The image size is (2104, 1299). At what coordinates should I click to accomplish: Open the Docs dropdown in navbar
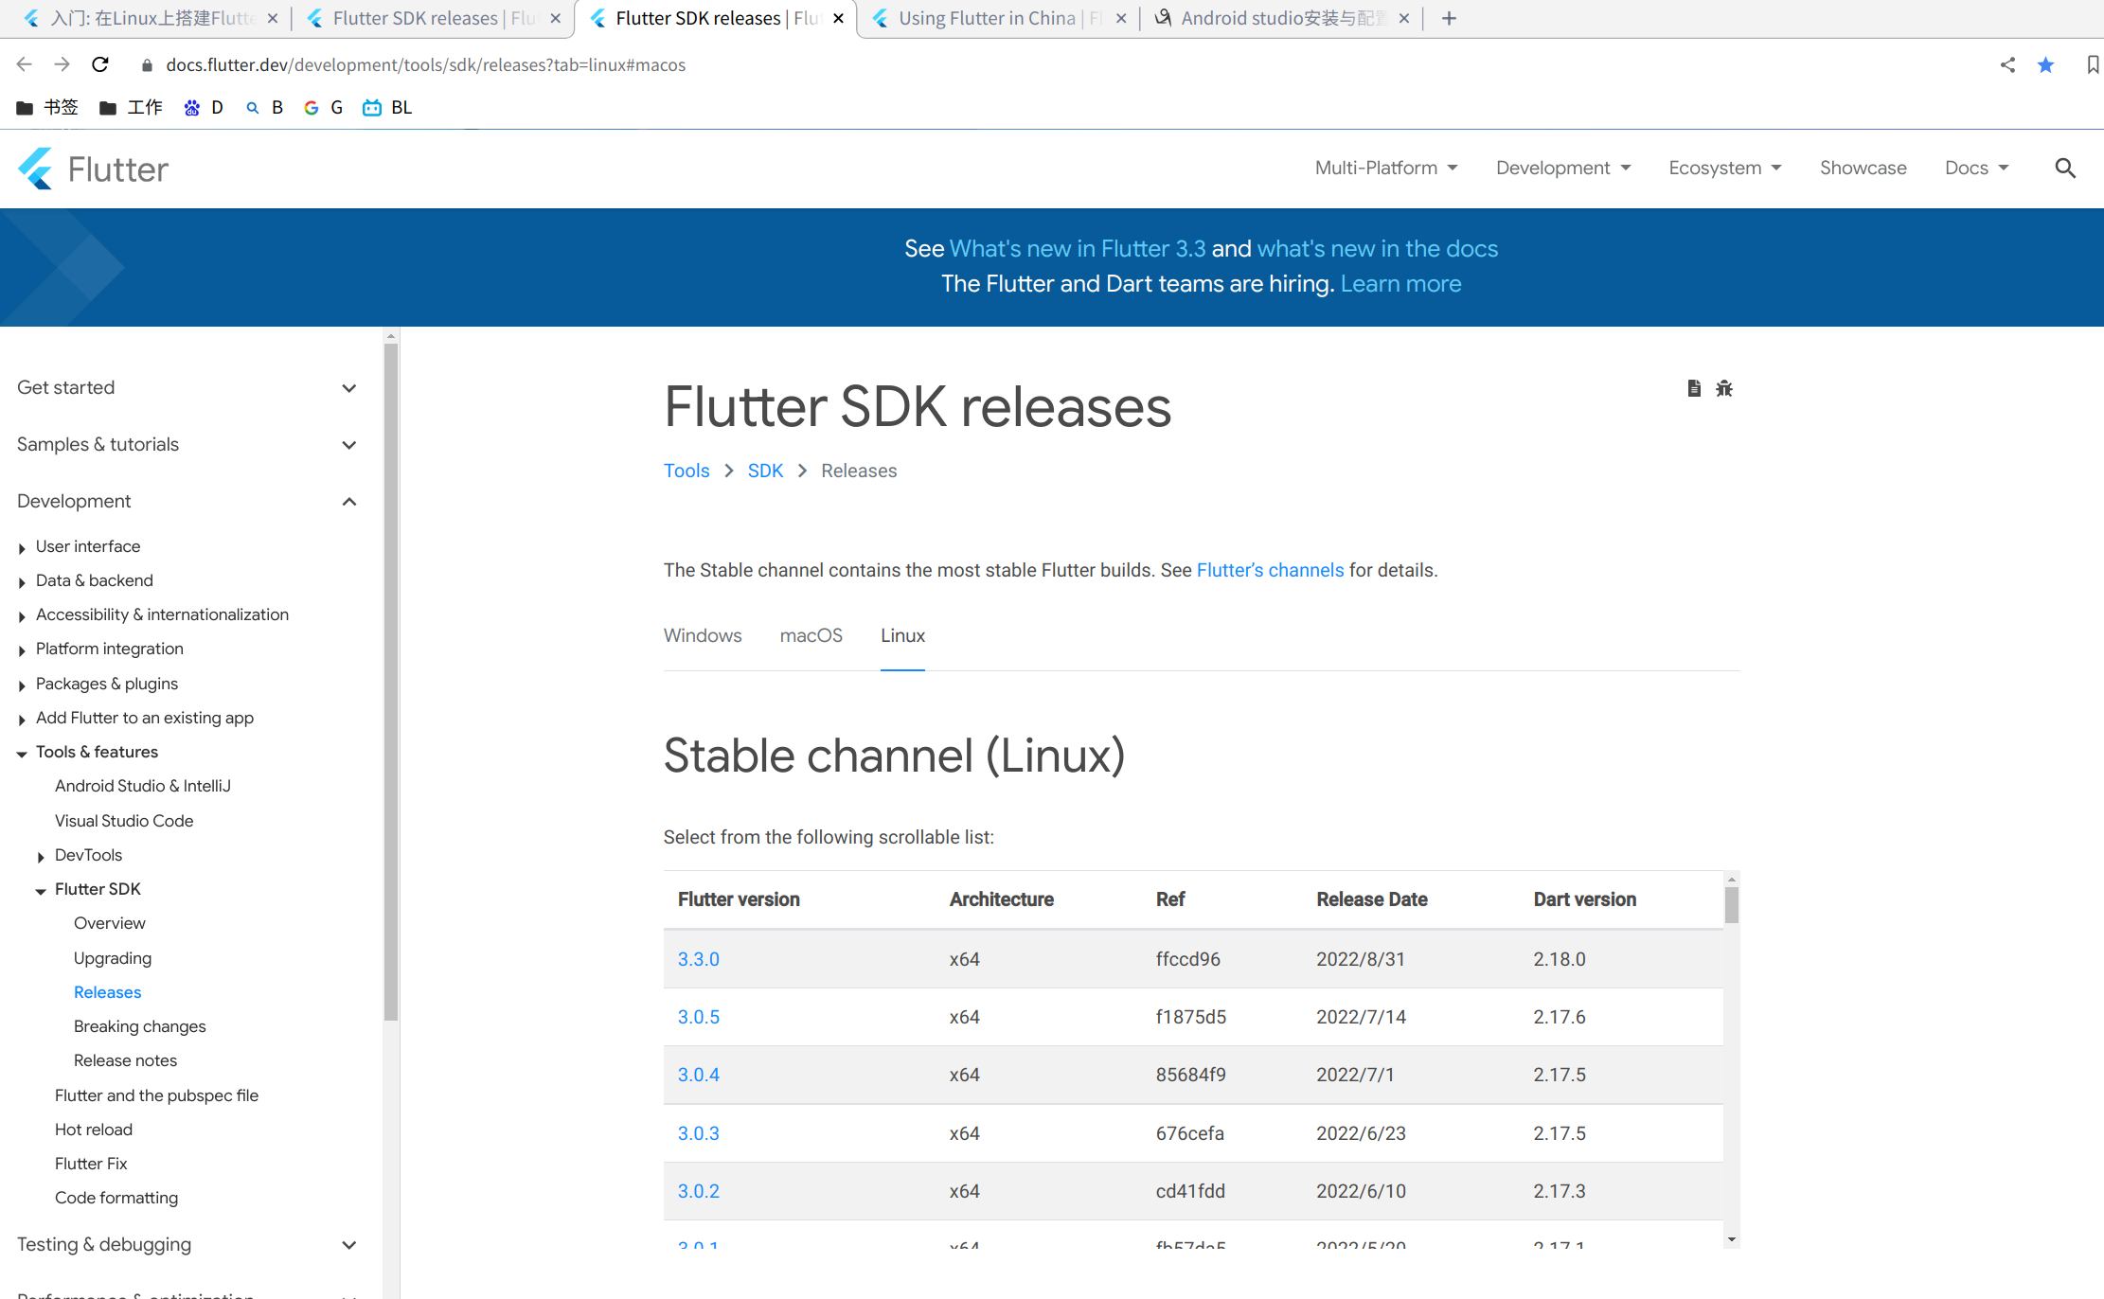tap(1976, 168)
